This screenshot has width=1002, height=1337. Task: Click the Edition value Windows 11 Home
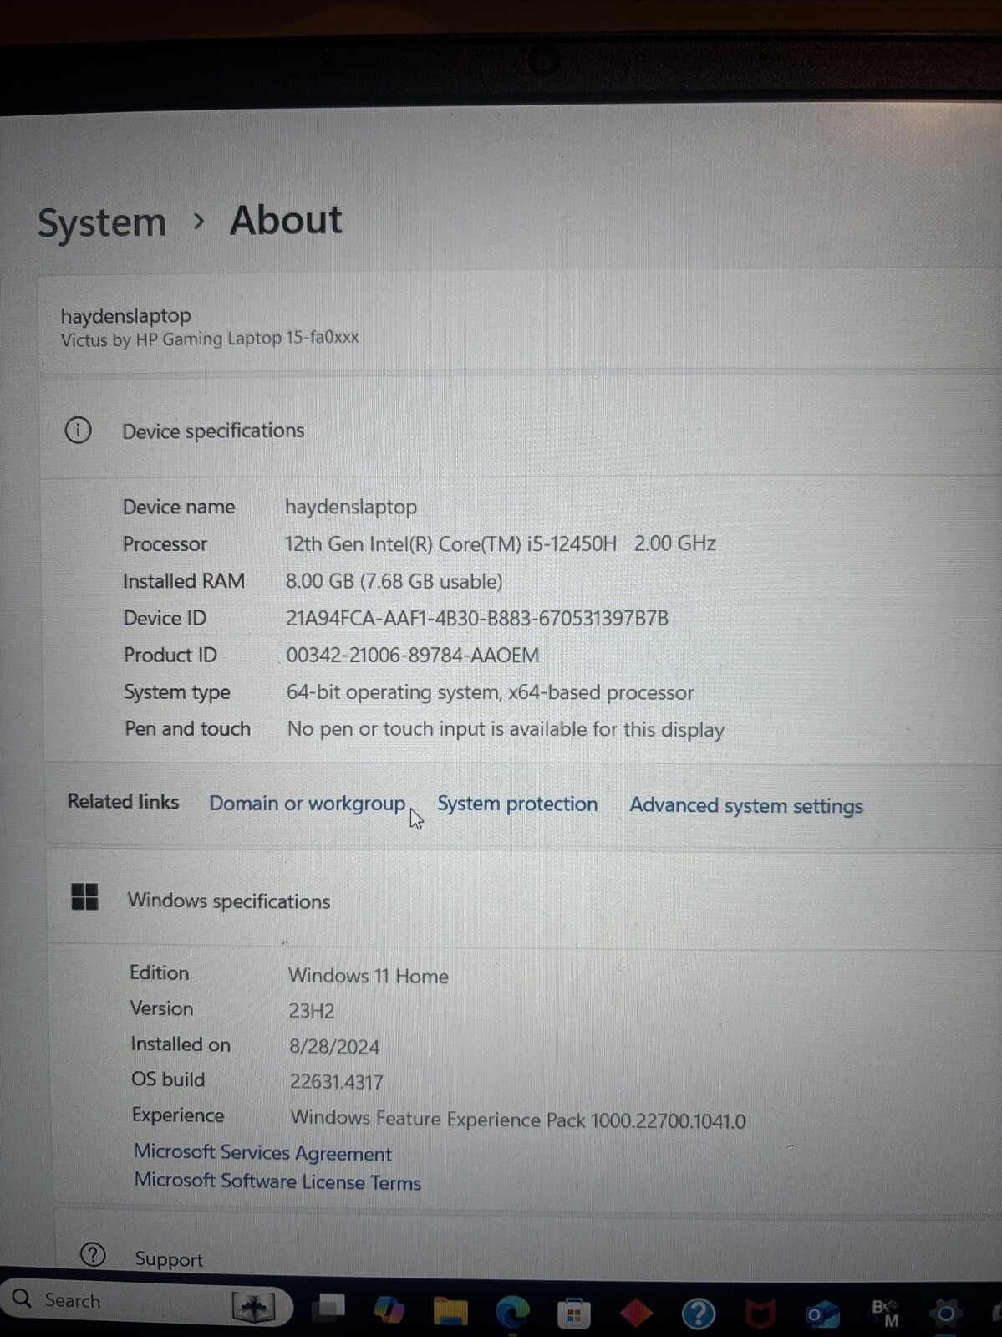click(369, 976)
